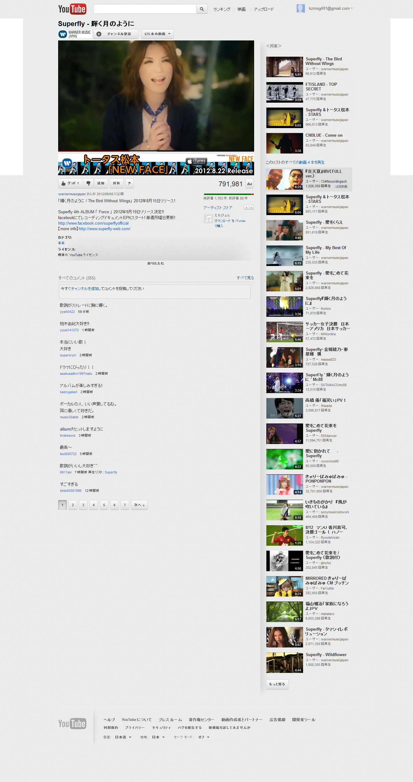Open アップロード in the top navigation
This screenshot has height=782, width=413.
point(264,9)
